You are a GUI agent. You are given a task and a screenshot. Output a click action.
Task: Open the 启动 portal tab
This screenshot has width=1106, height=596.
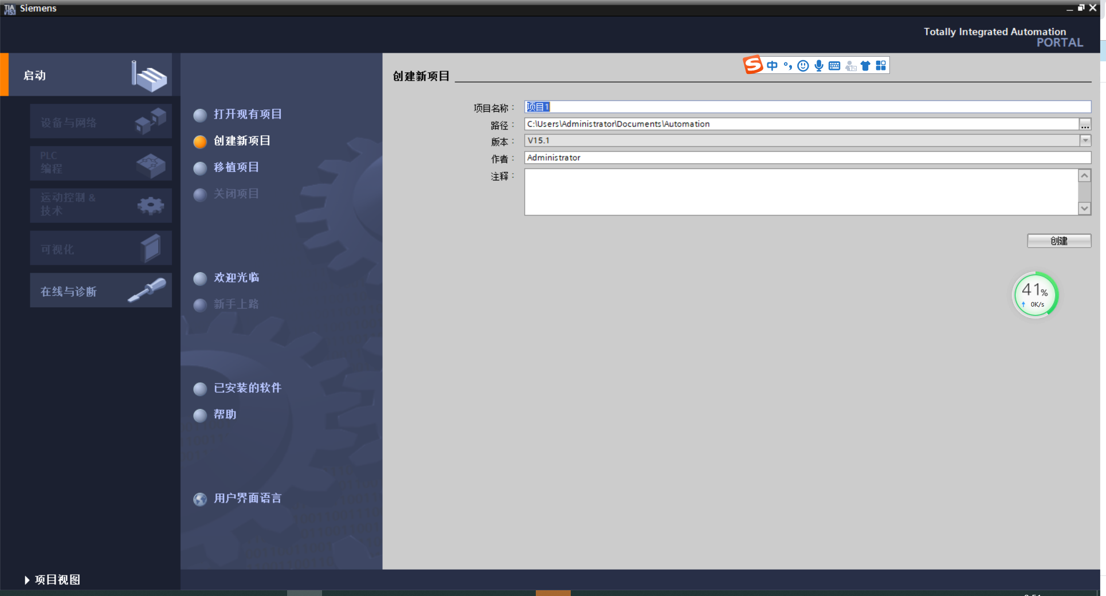tap(86, 74)
